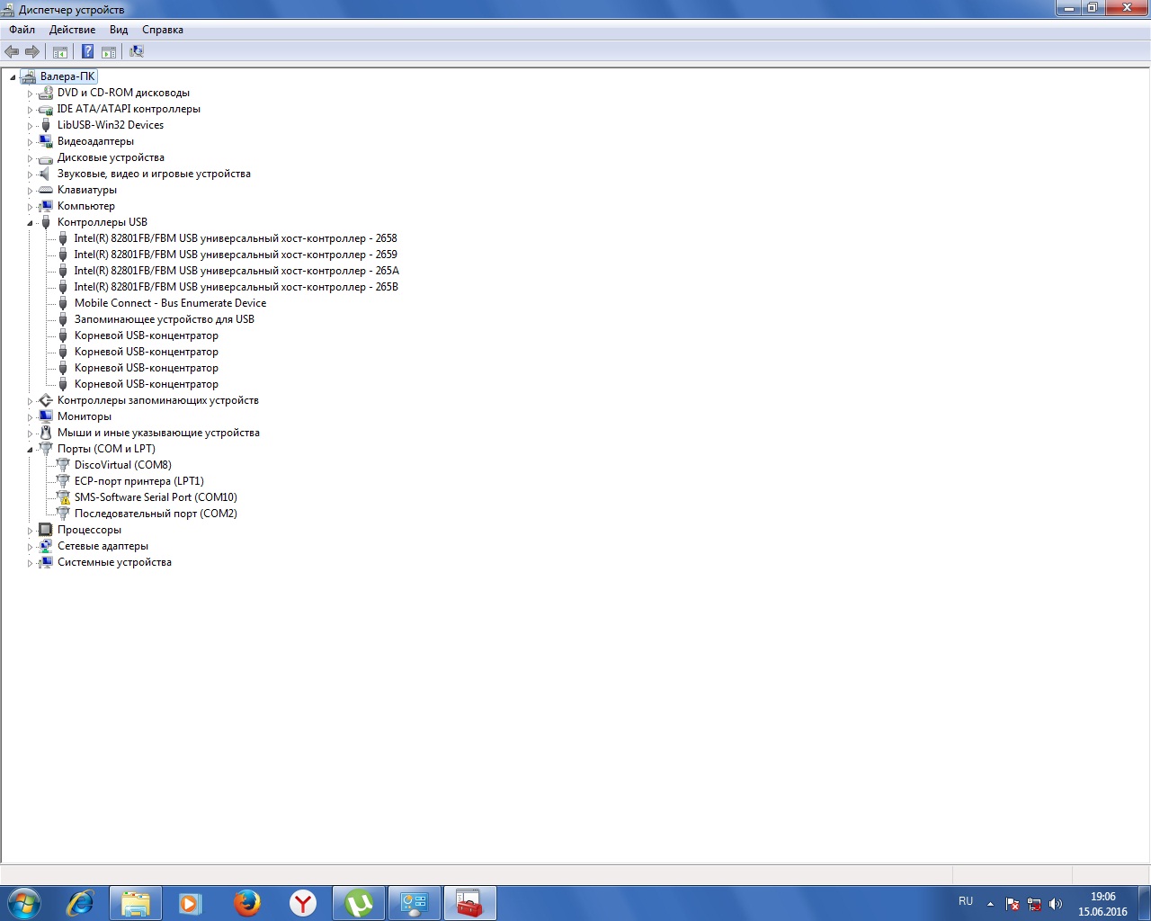Open Action Center flag in tray
This screenshot has width=1151, height=921.
click(x=1013, y=904)
